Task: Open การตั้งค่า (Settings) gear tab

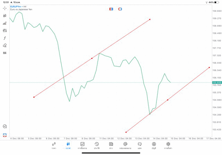Action: click(x=168, y=145)
